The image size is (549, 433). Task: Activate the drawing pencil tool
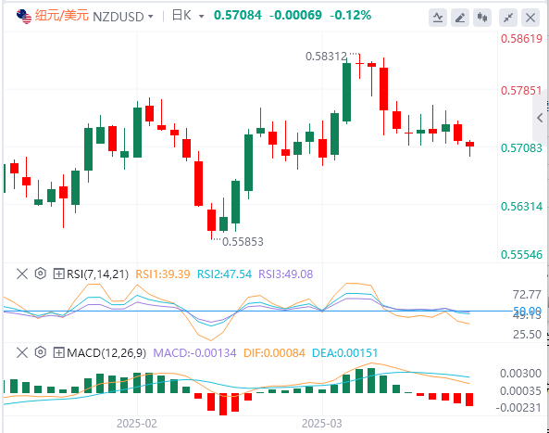click(x=460, y=18)
